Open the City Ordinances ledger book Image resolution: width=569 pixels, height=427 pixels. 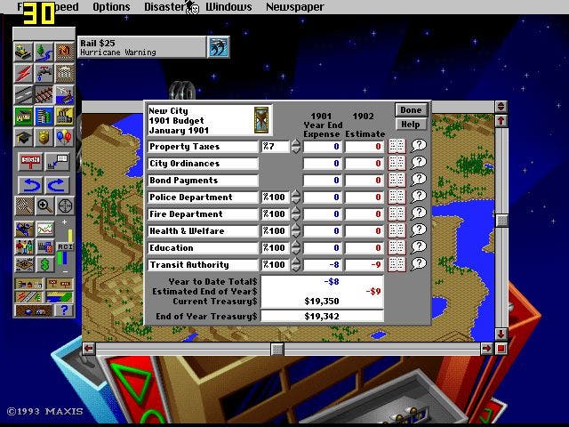pyautogui.click(x=397, y=164)
